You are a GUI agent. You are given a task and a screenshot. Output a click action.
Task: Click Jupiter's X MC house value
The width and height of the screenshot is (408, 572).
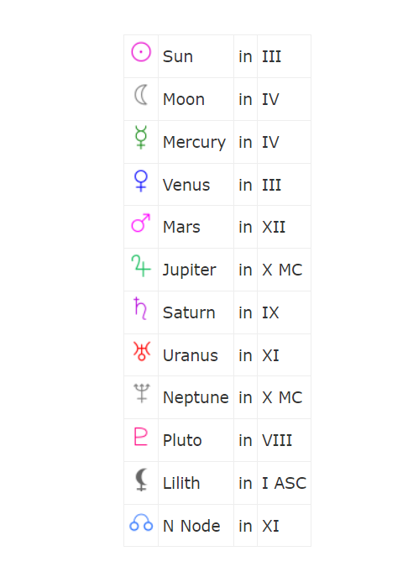[x=282, y=270]
